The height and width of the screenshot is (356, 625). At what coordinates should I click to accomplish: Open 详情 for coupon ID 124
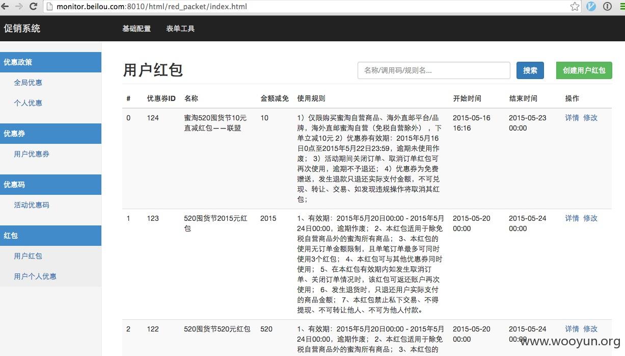(x=572, y=118)
